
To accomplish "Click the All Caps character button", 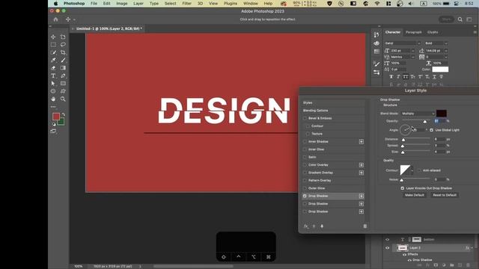I will (x=406, y=77).
